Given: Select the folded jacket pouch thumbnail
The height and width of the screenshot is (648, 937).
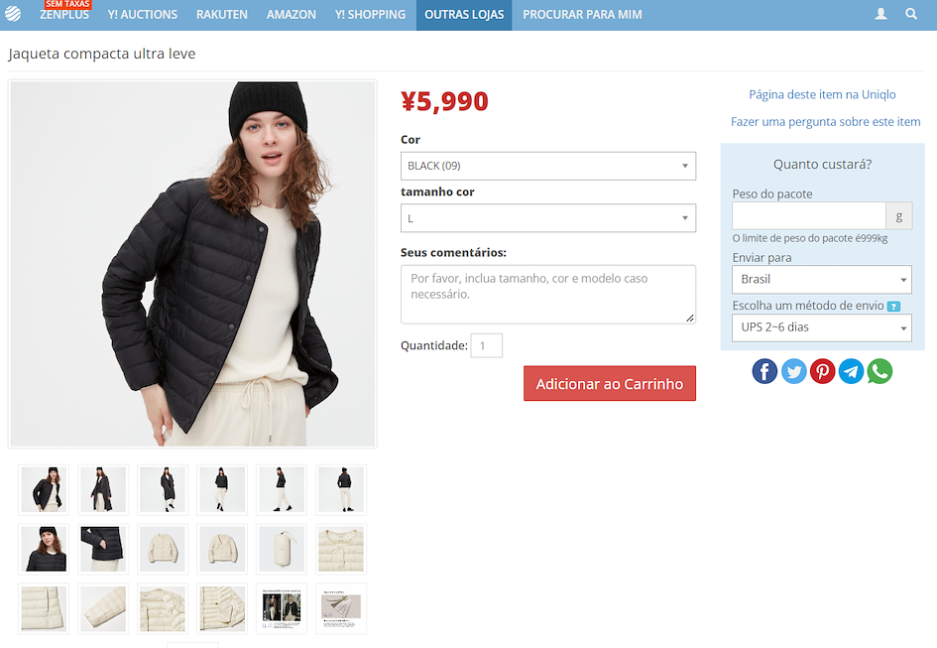Looking at the screenshot, I should click(x=282, y=550).
